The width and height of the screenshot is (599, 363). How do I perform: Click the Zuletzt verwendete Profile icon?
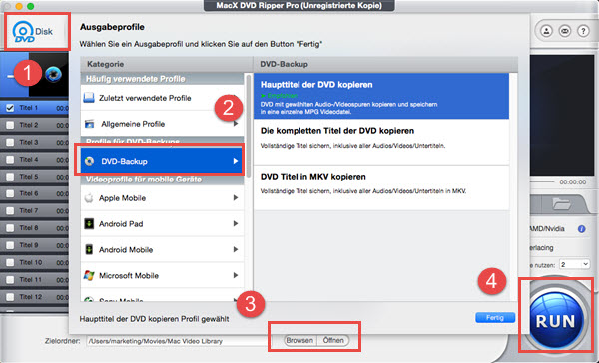click(x=89, y=98)
